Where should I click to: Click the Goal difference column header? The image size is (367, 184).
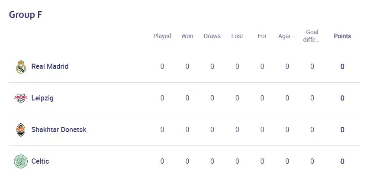click(312, 36)
